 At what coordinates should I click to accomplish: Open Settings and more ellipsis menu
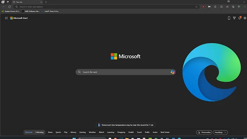(245, 7)
